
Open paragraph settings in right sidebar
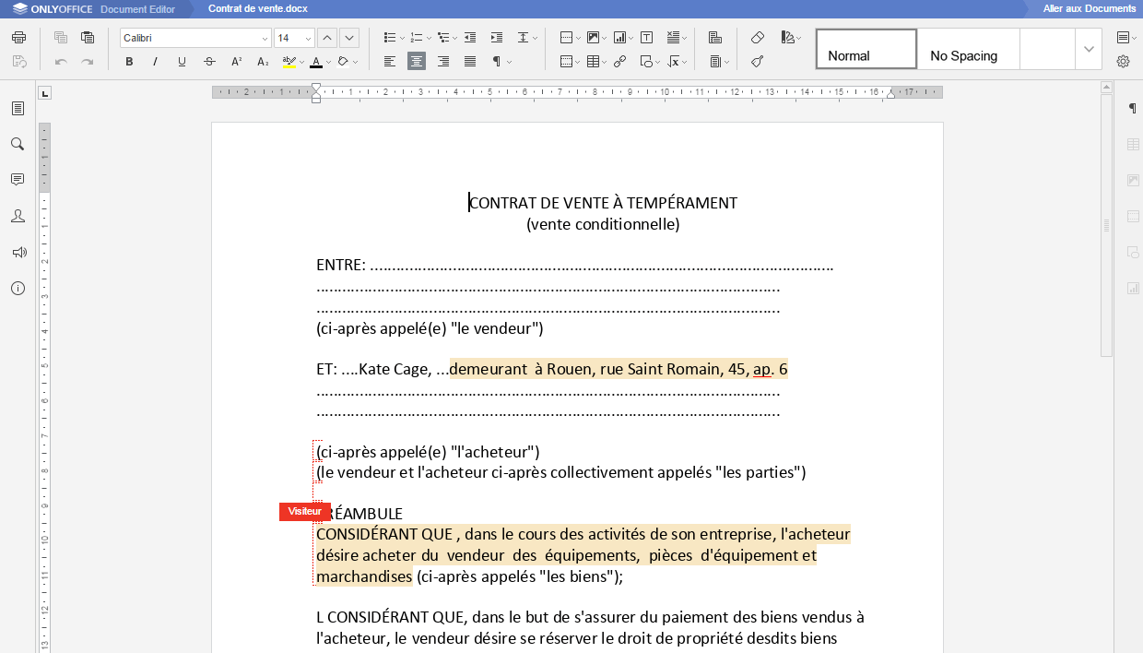coord(1133,109)
